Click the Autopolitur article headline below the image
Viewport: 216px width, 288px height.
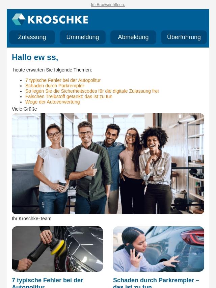coord(48,283)
